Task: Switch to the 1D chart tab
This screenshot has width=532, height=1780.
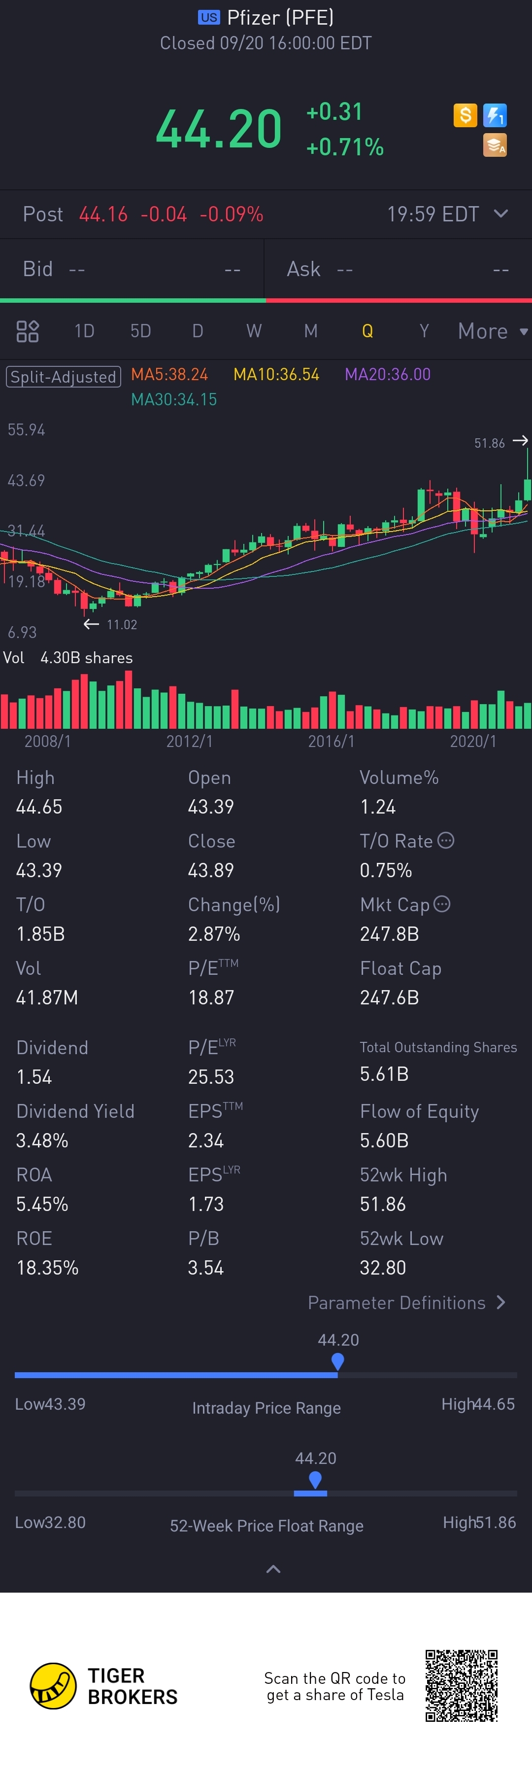Action: pyautogui.click(x=84, y=332)
